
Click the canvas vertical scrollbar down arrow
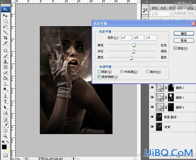coord(139,155)
